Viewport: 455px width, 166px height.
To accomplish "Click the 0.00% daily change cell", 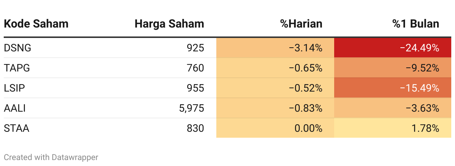I will [x=275, y=128].
